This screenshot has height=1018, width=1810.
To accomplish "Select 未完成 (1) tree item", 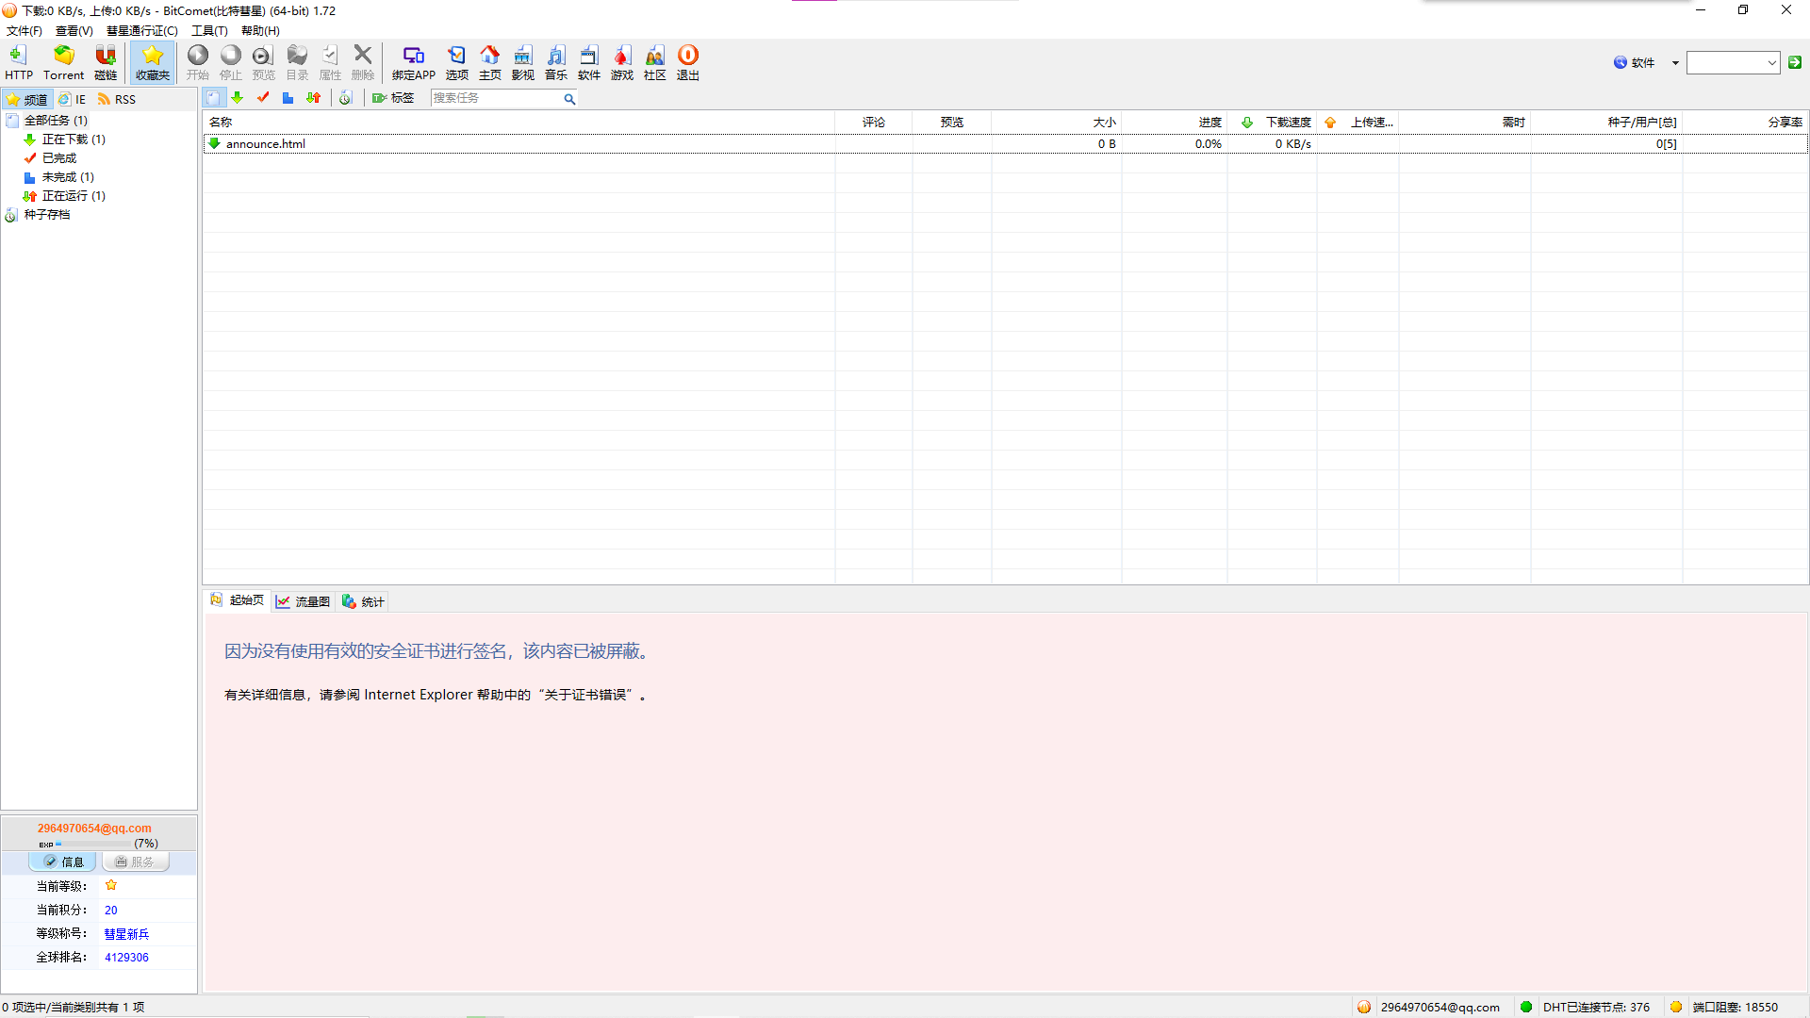I will click(x=68, y=177).
